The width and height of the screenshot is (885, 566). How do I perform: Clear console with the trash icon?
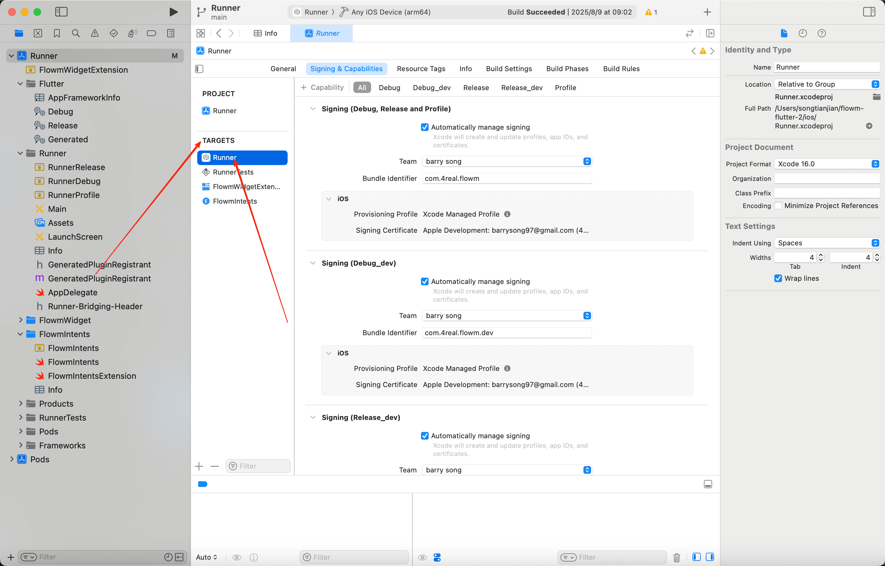coord(676,557)
